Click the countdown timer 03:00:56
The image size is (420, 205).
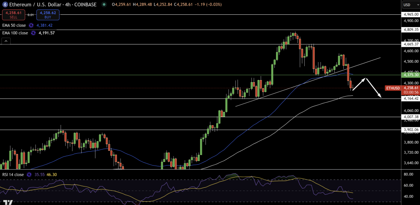[x=411, y=92]
